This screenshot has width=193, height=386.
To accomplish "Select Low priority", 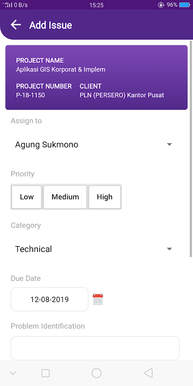I will click(27, 197).
